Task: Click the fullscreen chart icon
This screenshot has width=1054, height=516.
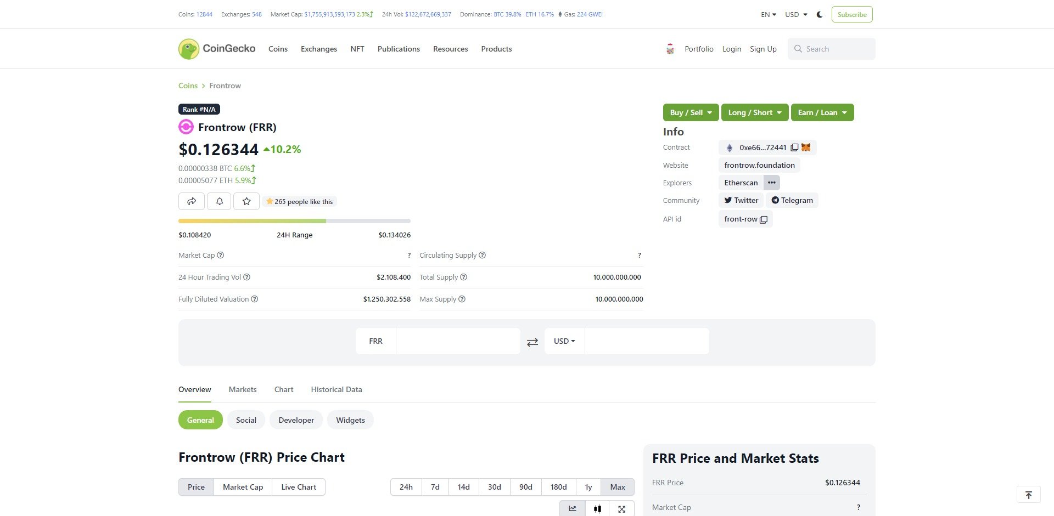Action: 621,509
